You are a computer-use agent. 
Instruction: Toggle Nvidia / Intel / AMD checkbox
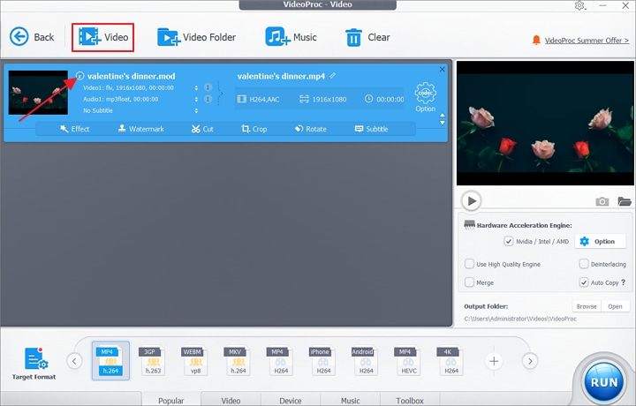tap(508, 242)
